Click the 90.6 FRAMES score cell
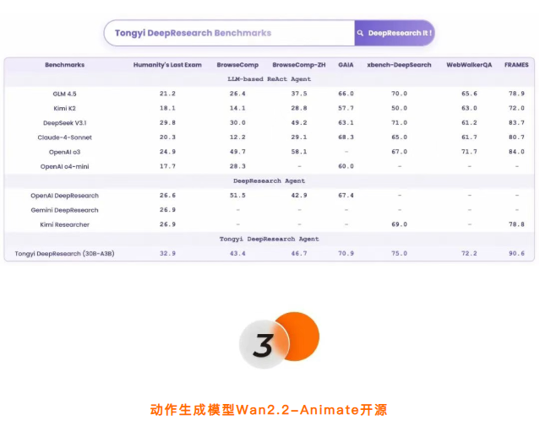Screen dimensions: 556x431 [x=515, y=254]
